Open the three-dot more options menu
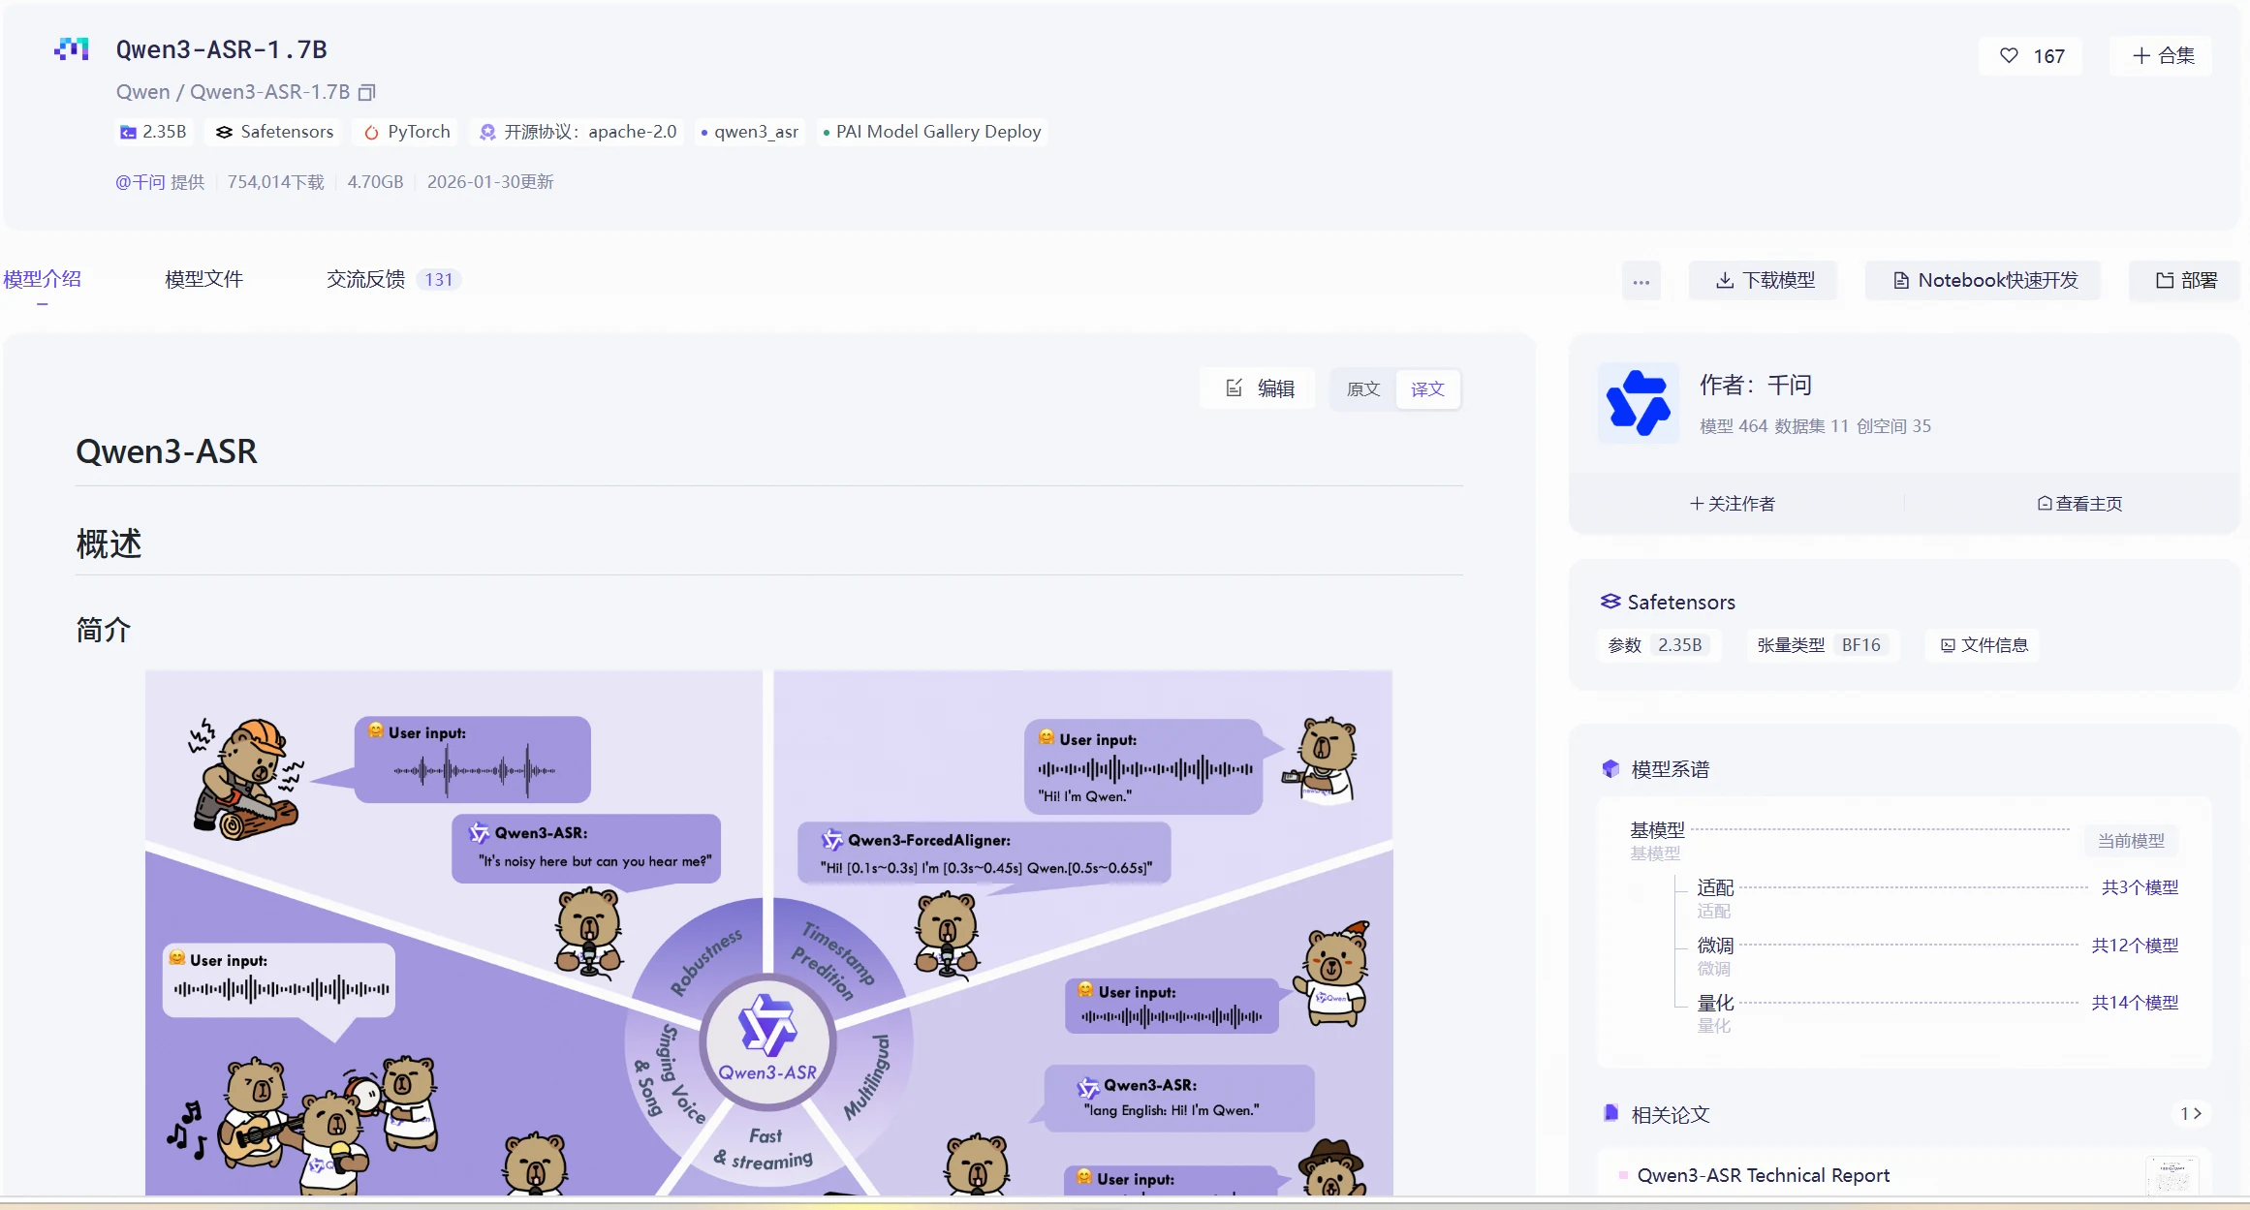Image resolution: width=2250 pixels, height=1210 pixels. (x=1641, y=281)
